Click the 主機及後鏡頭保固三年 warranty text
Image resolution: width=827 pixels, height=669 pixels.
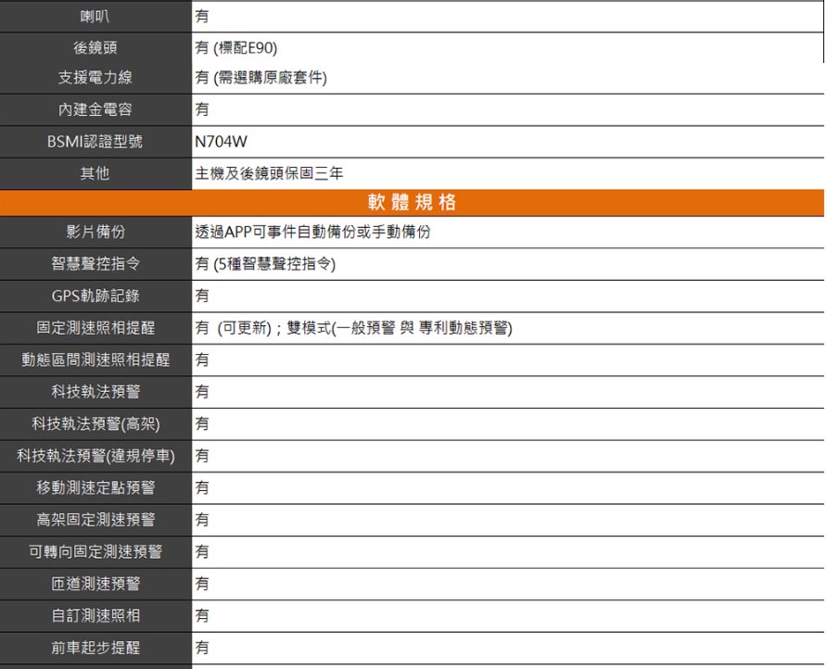pos(271,173)
